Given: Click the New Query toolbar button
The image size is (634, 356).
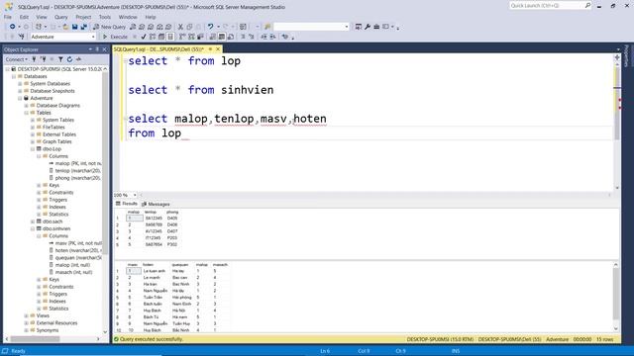Looking at the screenshot, I should [110, 27].
